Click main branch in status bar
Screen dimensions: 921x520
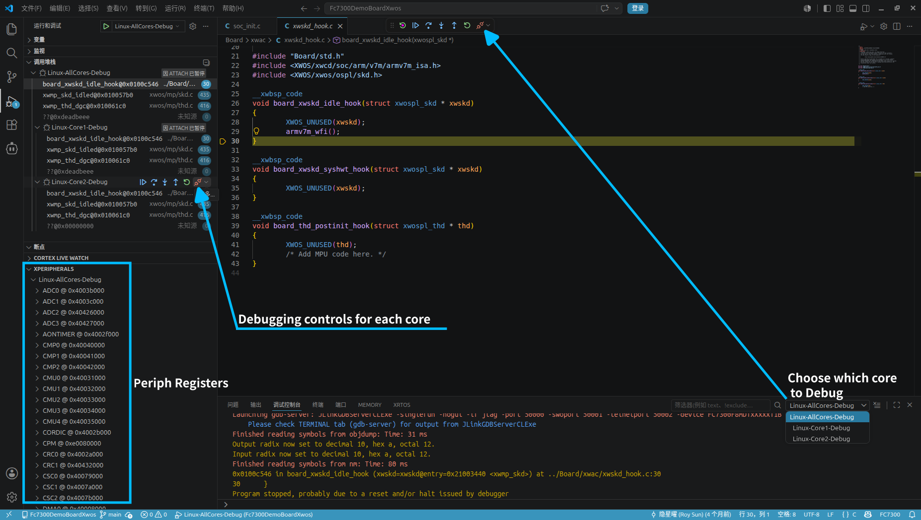point(111,515)
